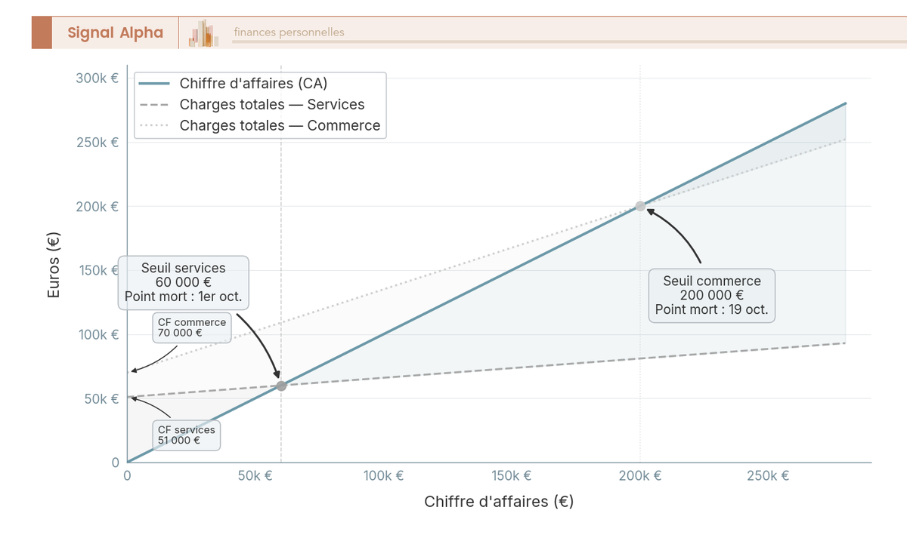The height and width of the screenshot is (544, 907).
Task: Click the commerce break-even point at 200k
Action: tap(640, 206)
